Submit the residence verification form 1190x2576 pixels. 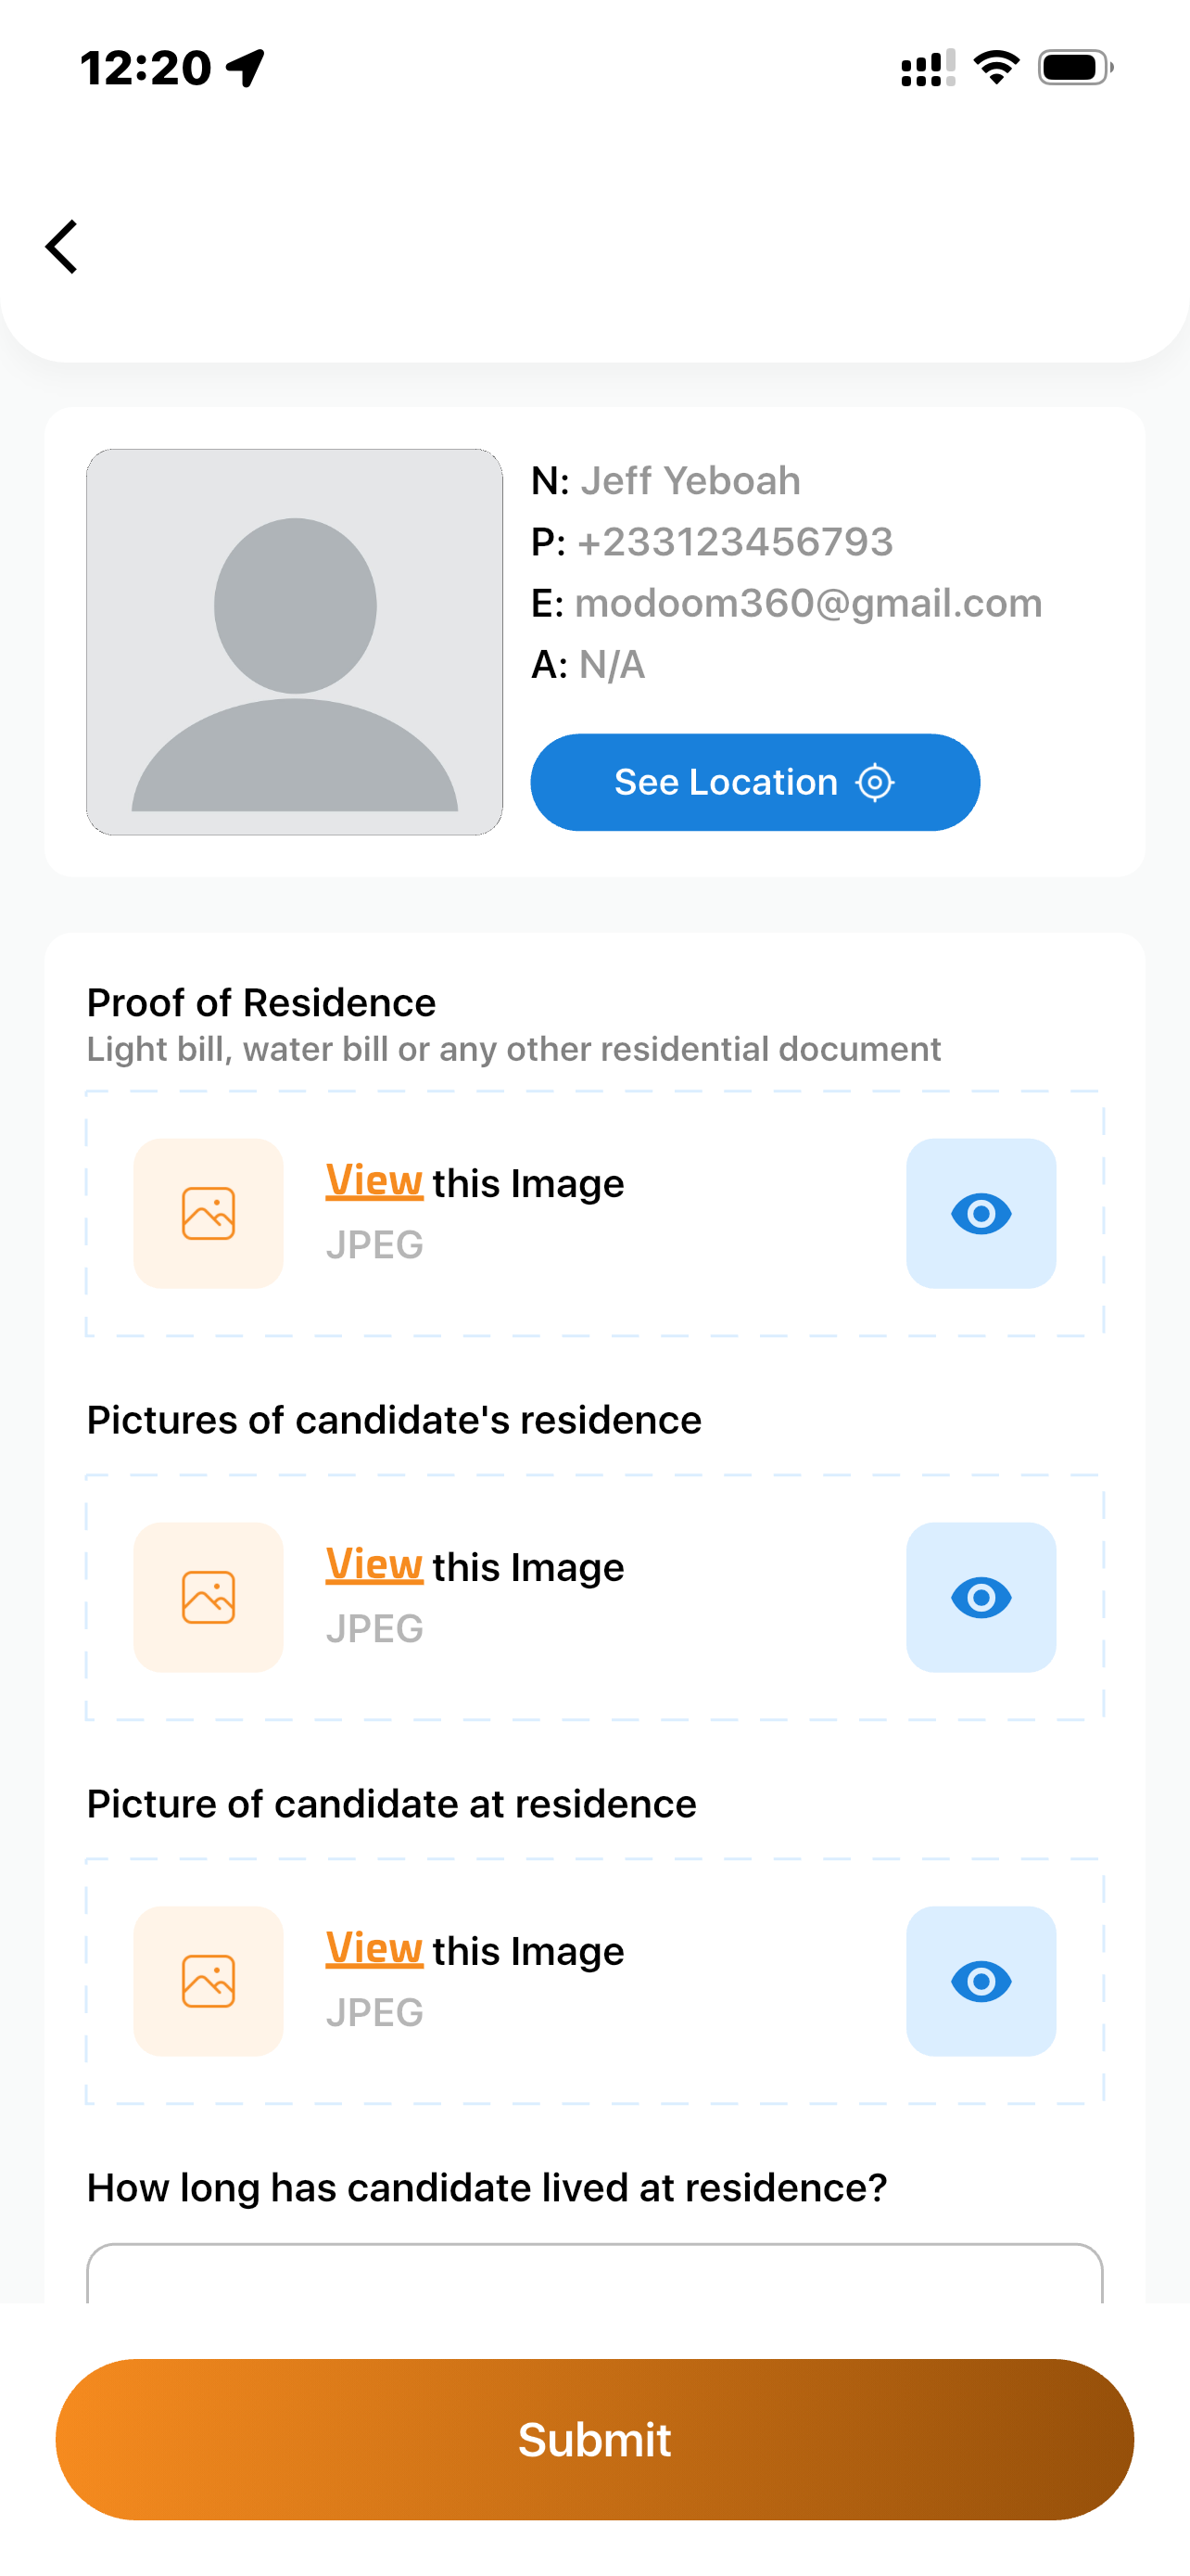click(x=594, y=2439)
